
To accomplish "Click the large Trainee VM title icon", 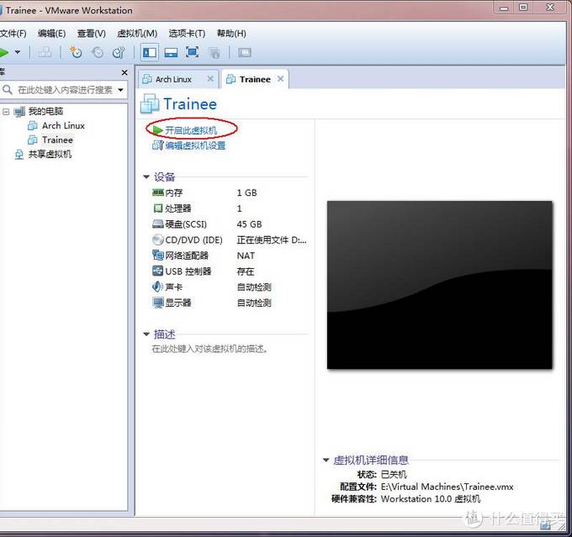I will [x=150, y=103].
